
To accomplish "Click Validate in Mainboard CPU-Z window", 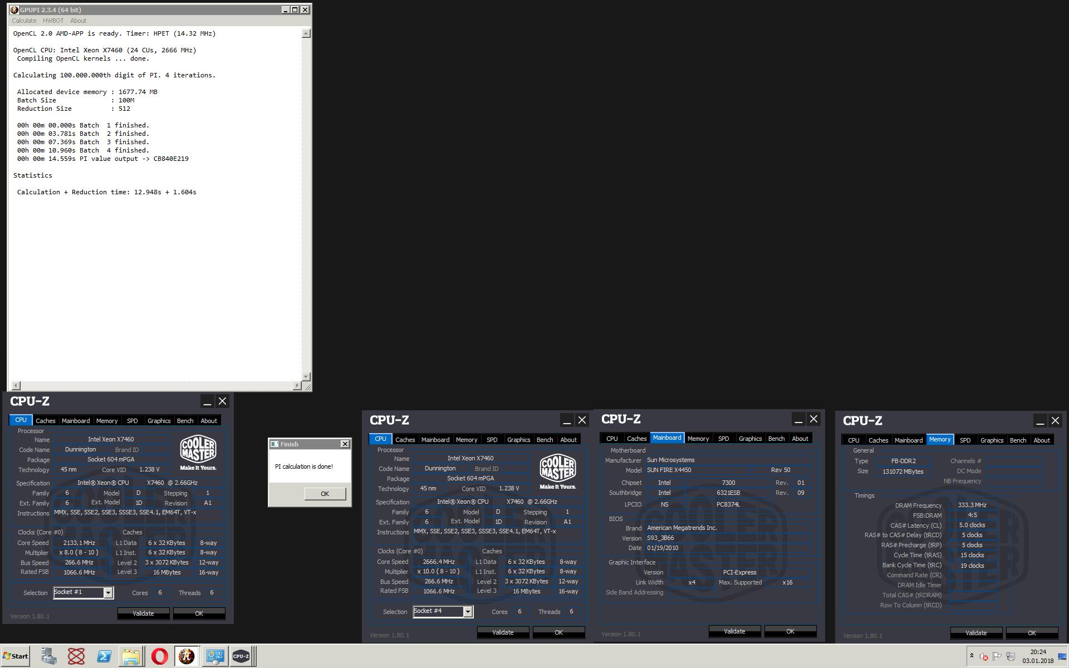I will point(734,631).
